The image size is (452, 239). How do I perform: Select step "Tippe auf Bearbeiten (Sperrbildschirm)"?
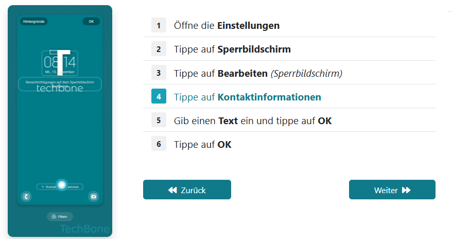[x=258, y=73]
